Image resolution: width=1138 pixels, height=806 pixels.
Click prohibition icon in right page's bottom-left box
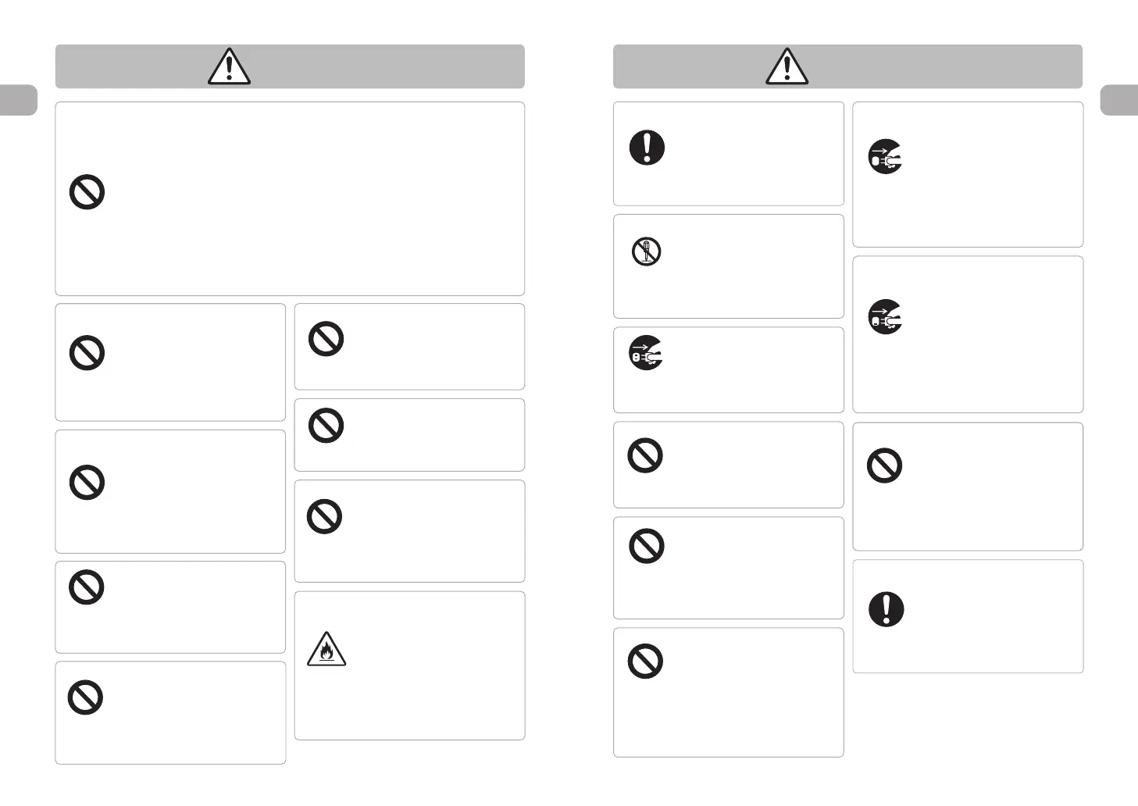click(x=645, y=662)
